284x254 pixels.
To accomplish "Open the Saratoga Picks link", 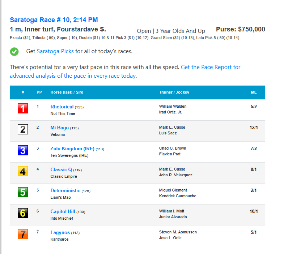I will [x=55, y=51].
